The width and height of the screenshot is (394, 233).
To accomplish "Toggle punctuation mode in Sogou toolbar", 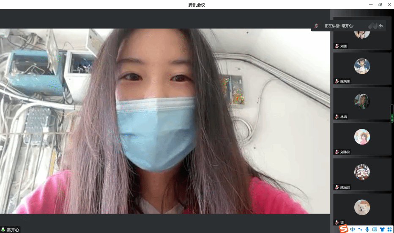I will 360,229.
